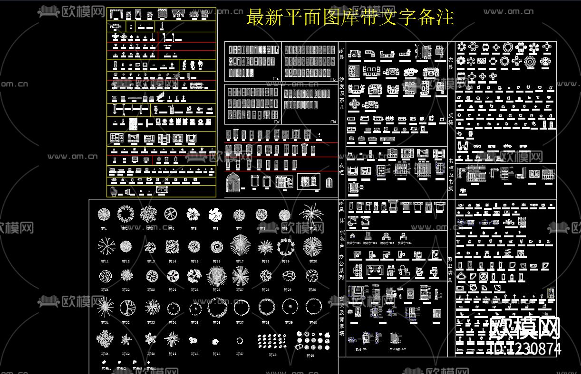Pick the fringed circle tree block 树38

(266, 307)
